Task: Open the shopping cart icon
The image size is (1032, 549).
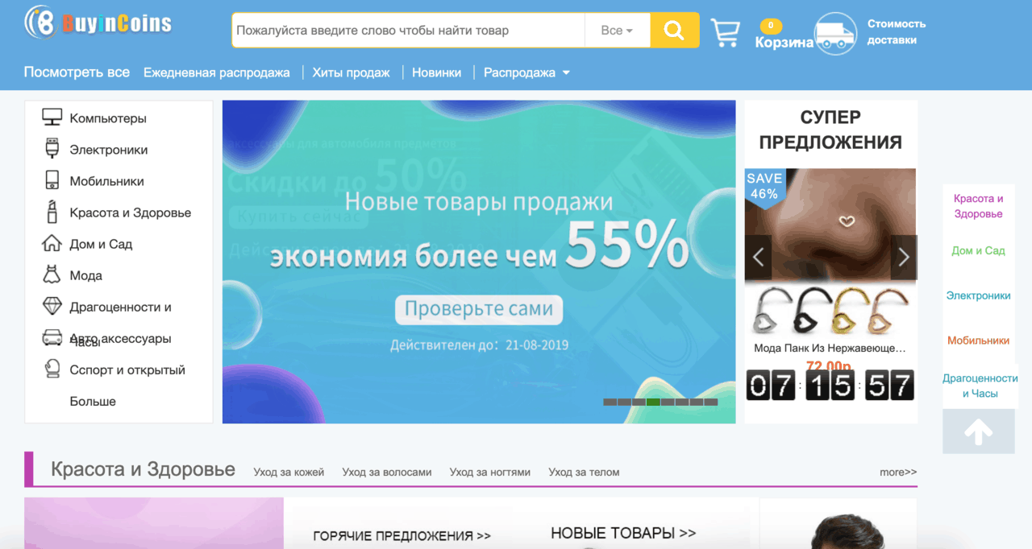Action: coord(725,32)
